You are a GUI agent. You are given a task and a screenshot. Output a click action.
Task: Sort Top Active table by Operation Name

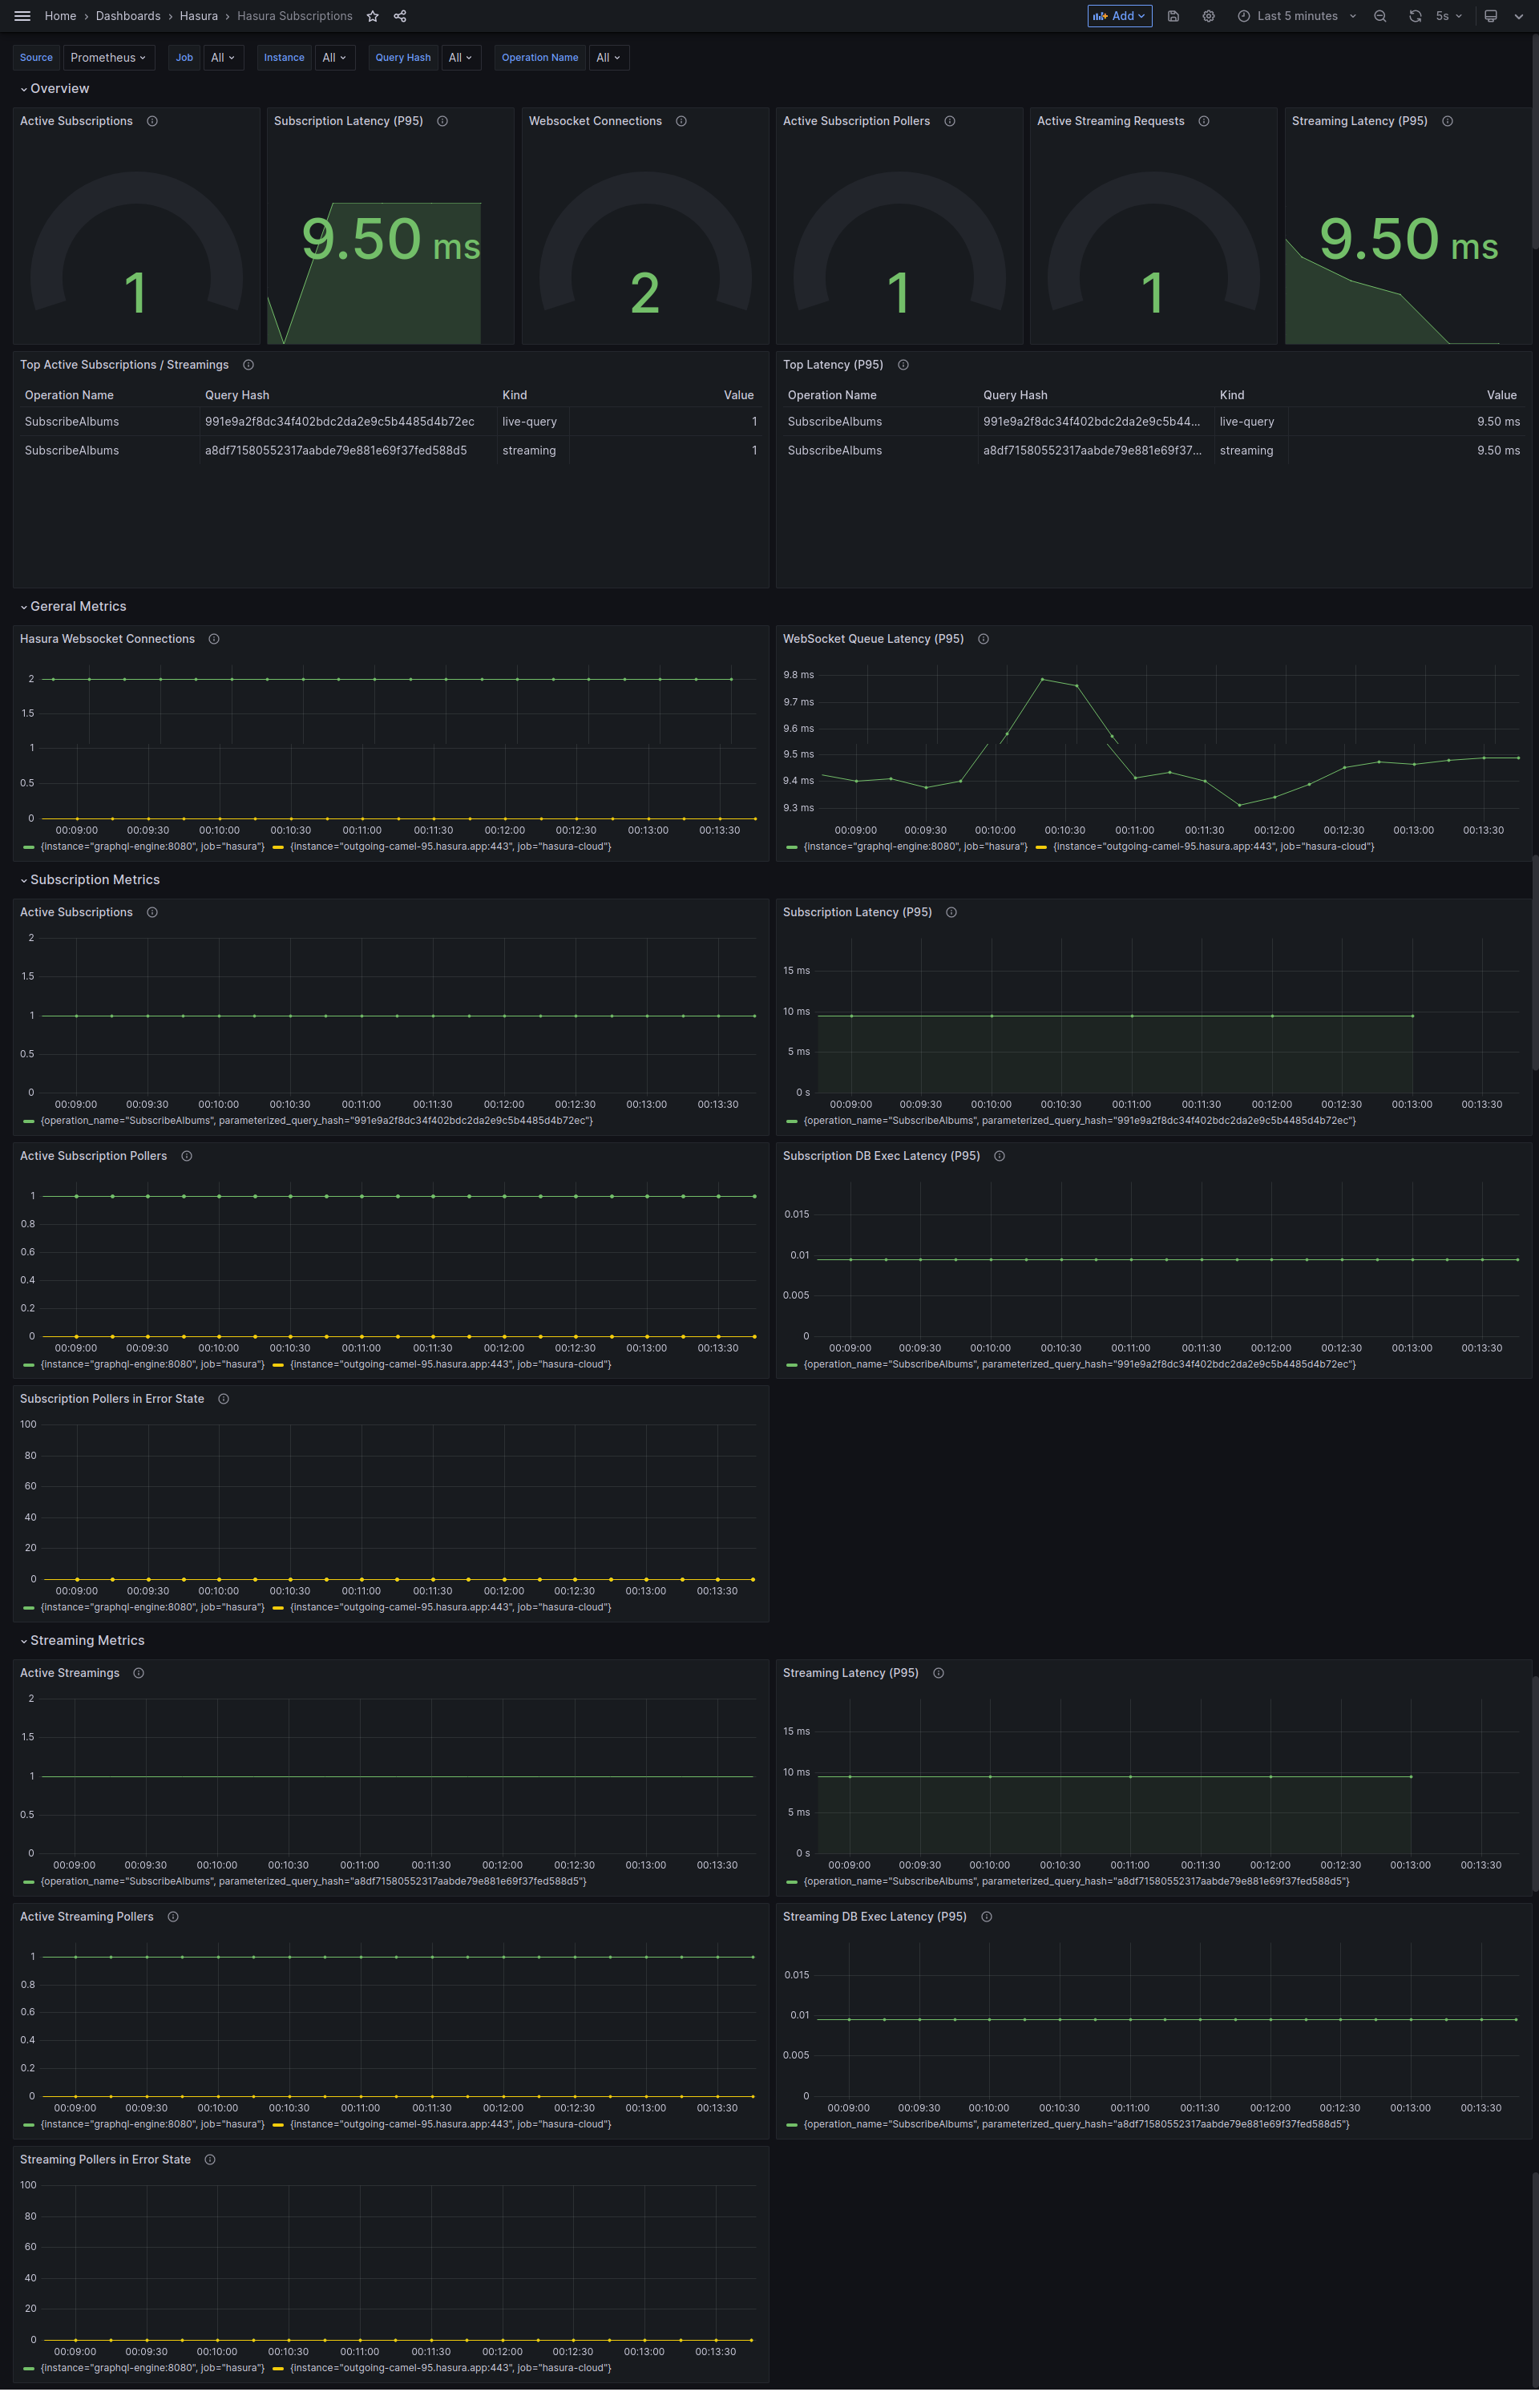click(69, 396)
